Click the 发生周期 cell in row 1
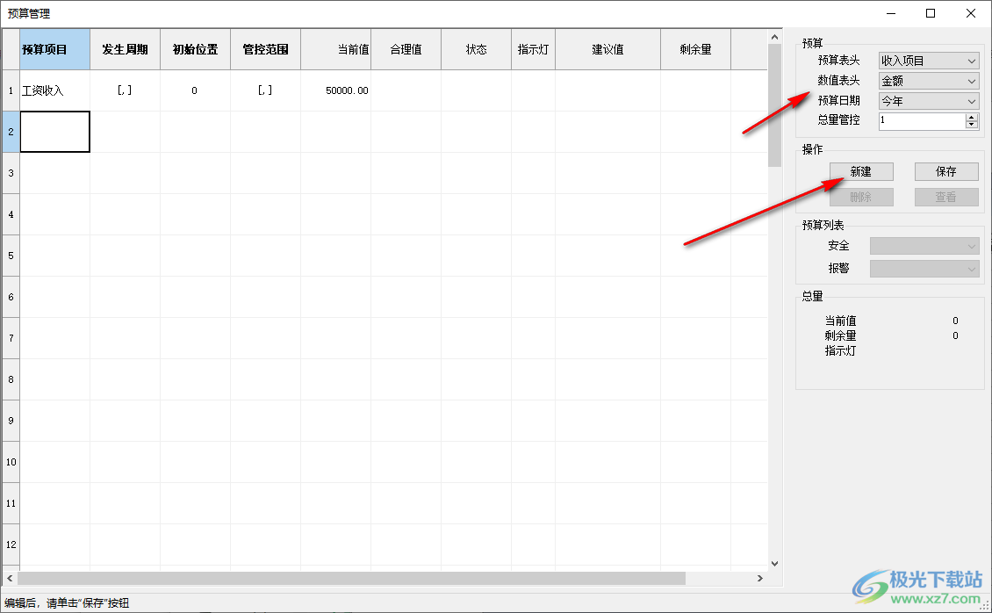Screen dimensions: 992x613 click(x=126, y=90)
